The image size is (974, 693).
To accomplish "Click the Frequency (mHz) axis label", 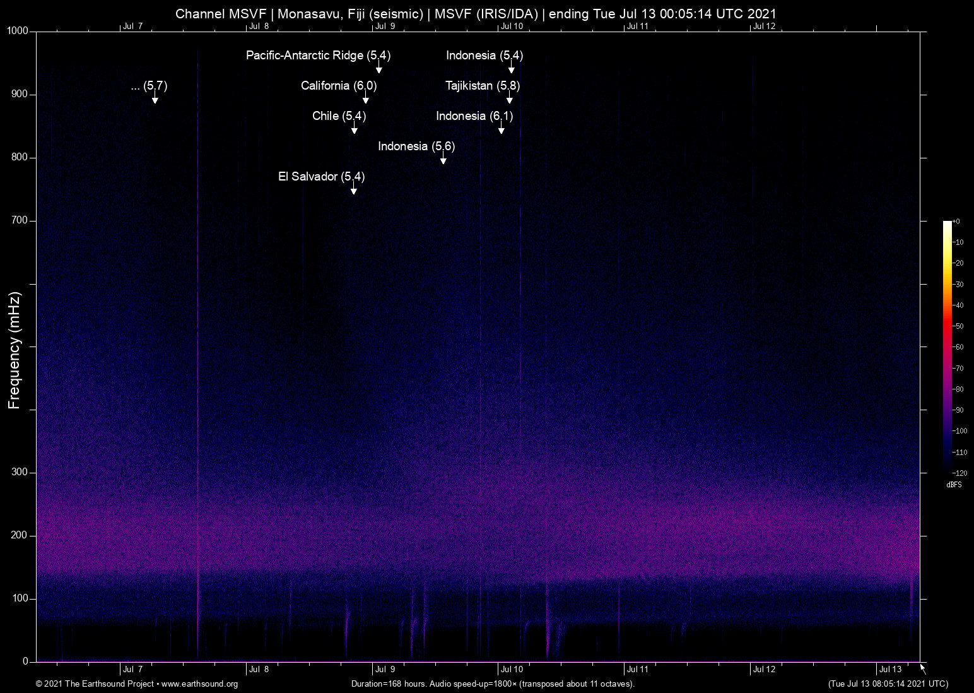I will pos(15,350).
